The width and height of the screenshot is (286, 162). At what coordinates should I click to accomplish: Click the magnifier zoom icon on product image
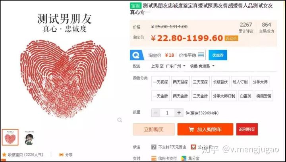pyautogui.click(x=120, y=120)
